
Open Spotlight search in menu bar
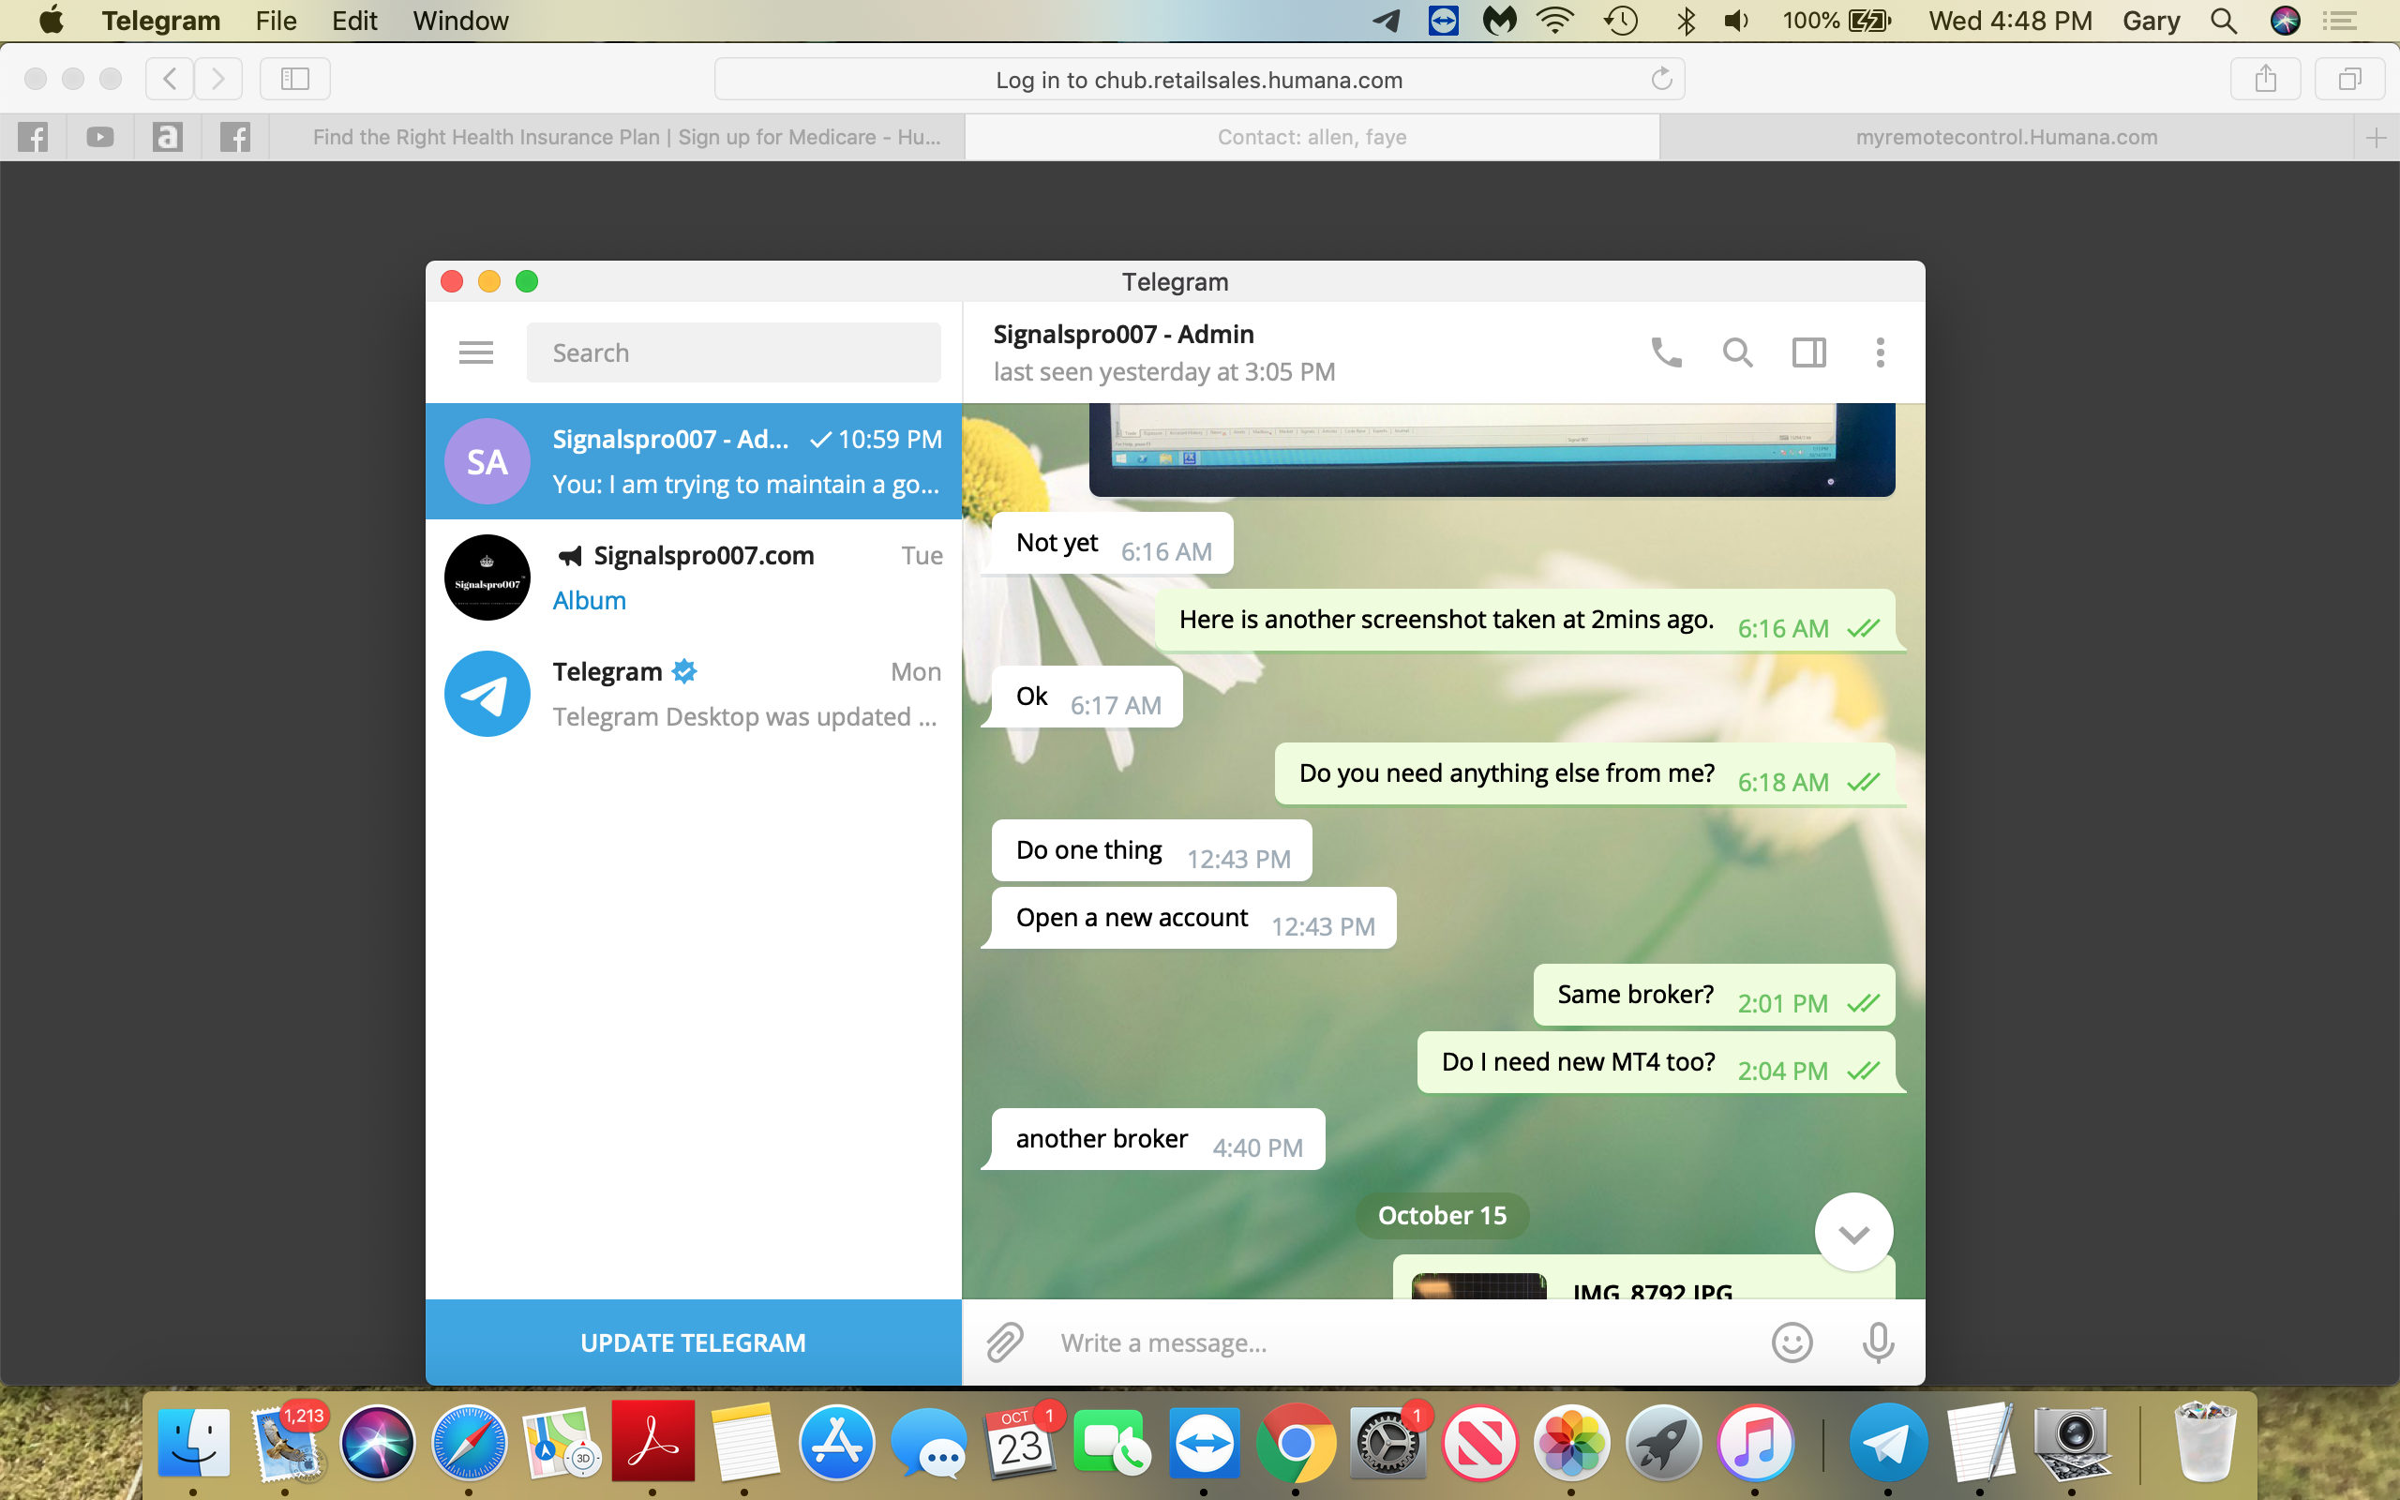pyautogui.click(x=2224, y=21)
